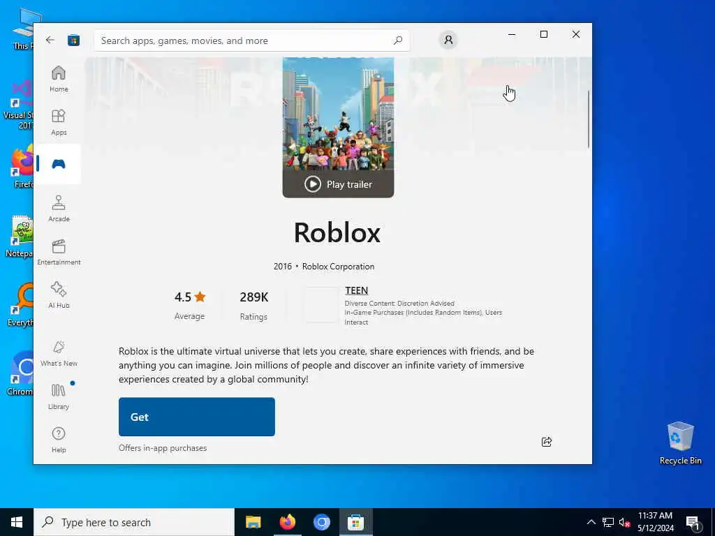Click the Get button
The height and width of the screenshot is (536, 715).
(196, 417)
